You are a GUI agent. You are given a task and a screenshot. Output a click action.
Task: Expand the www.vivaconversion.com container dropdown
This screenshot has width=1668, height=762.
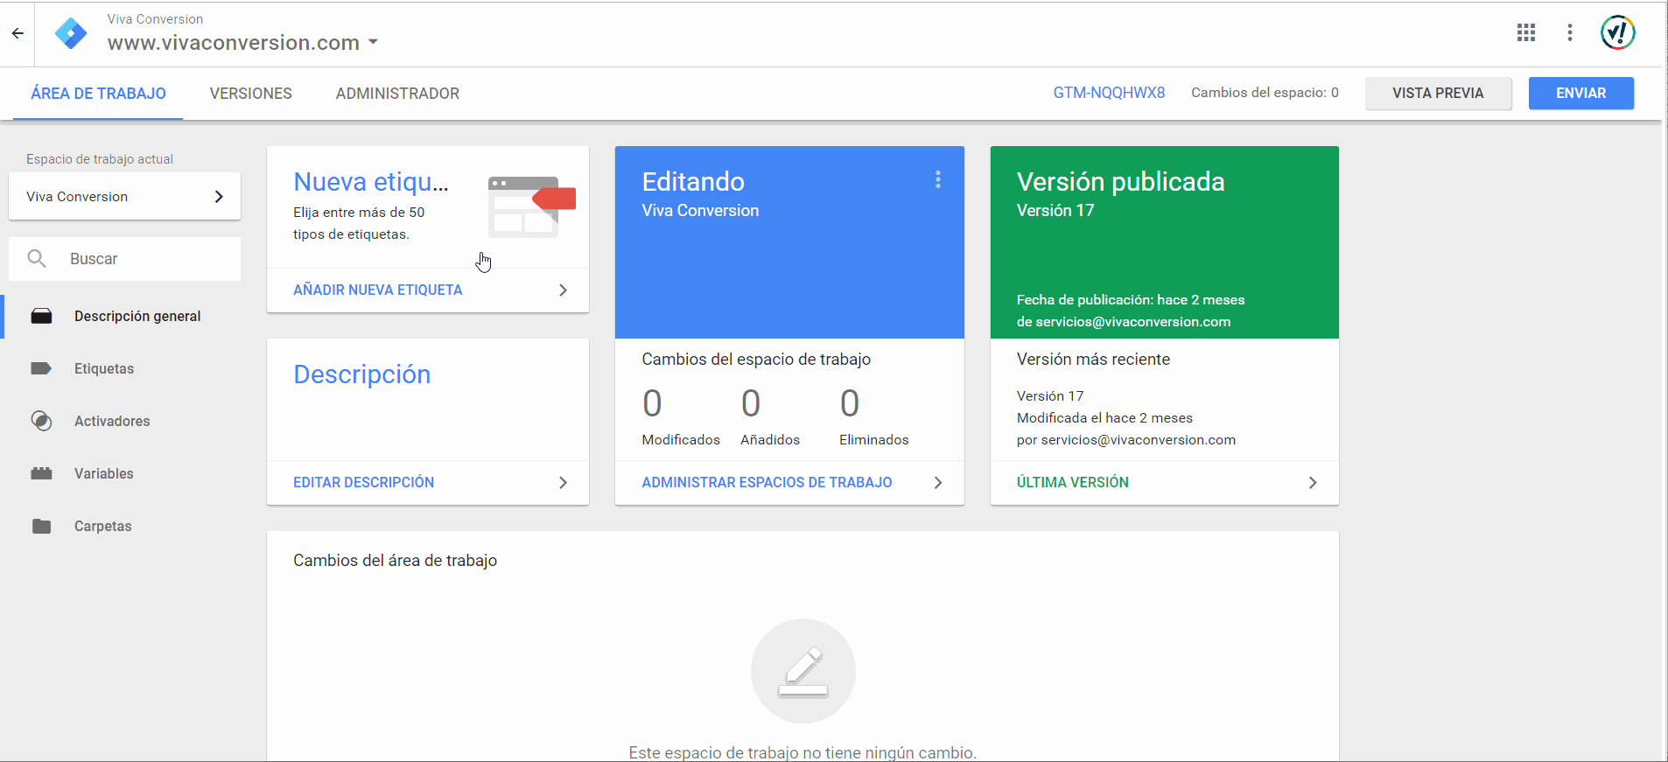point(373,42)
